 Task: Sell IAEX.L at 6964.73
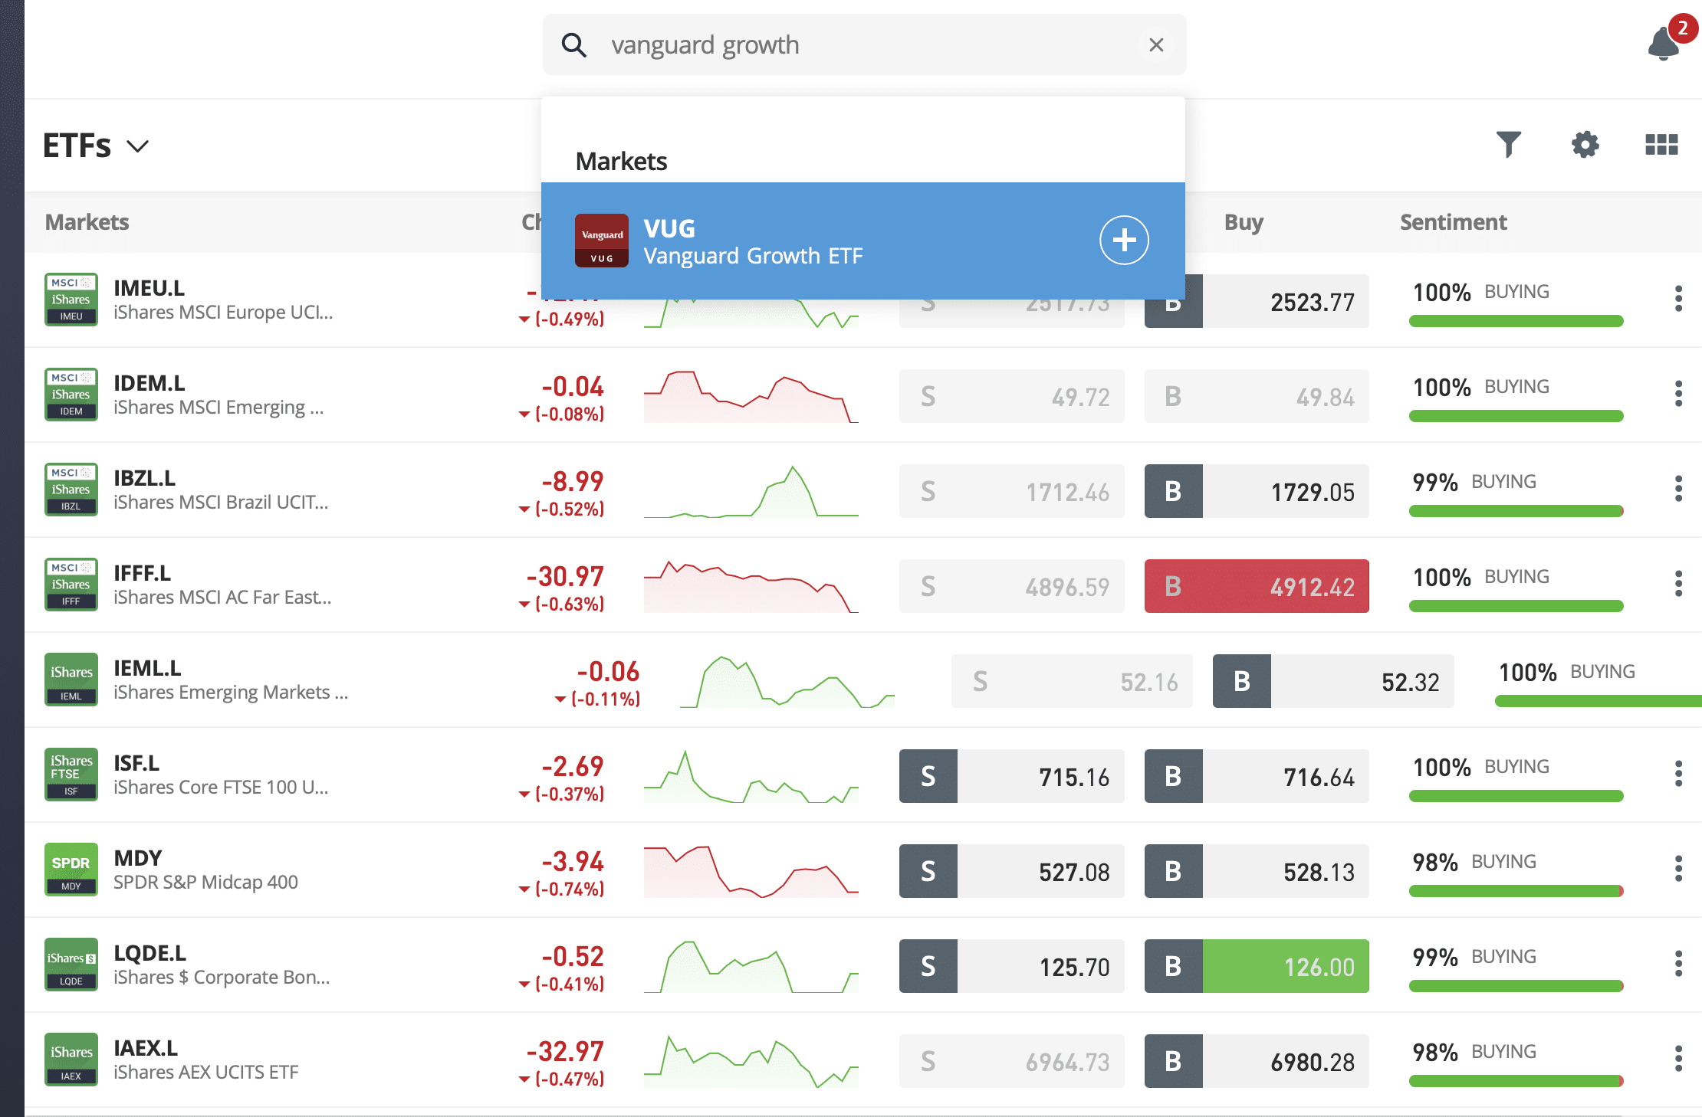tap(1012, 1061)
